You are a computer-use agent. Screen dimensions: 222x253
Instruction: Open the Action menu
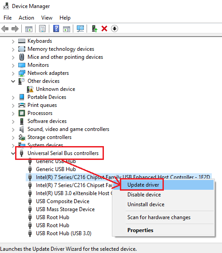[x=26, y=18]
